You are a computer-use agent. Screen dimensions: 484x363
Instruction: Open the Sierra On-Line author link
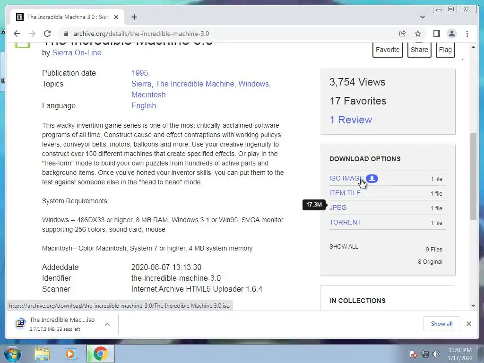(x=77, y=53)
